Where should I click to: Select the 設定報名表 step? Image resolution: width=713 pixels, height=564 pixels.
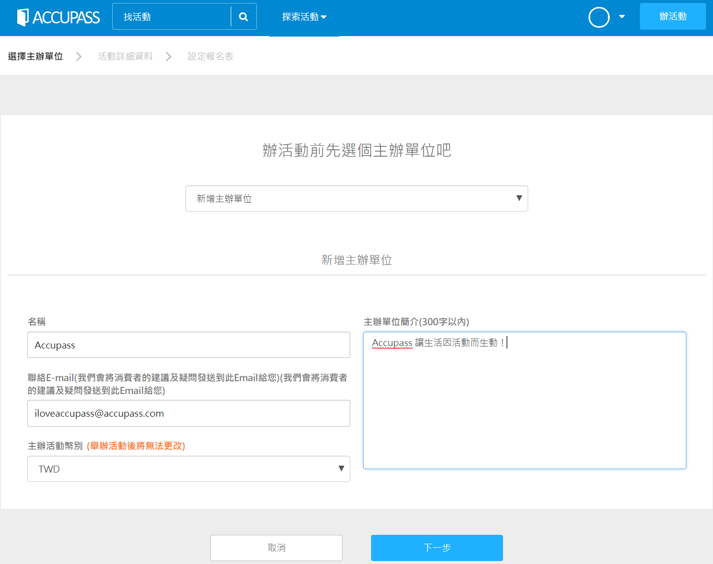[x=210, y=56]
